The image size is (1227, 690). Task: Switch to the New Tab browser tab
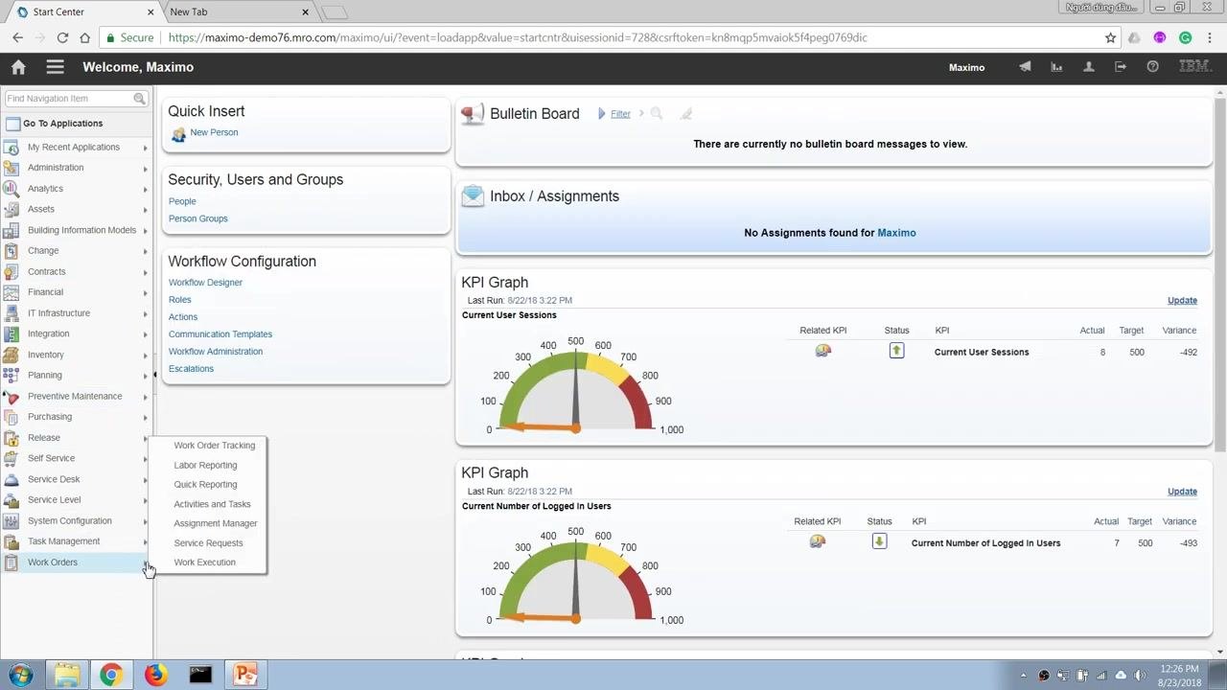point(236,12)
